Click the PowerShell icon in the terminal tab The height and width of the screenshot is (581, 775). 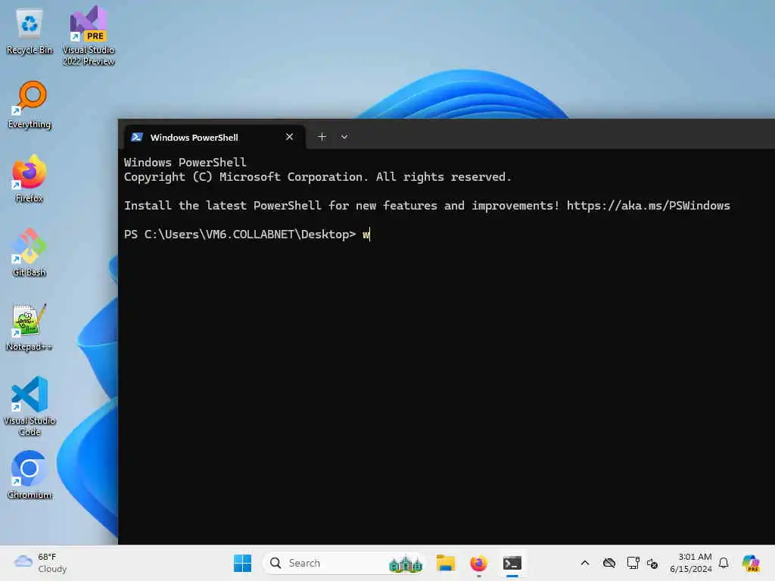point(137,138)
